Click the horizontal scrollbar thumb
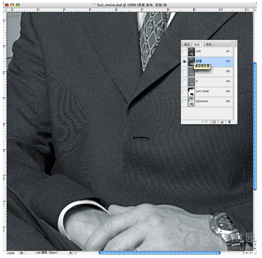262x258 pixels. click(159, 252)
